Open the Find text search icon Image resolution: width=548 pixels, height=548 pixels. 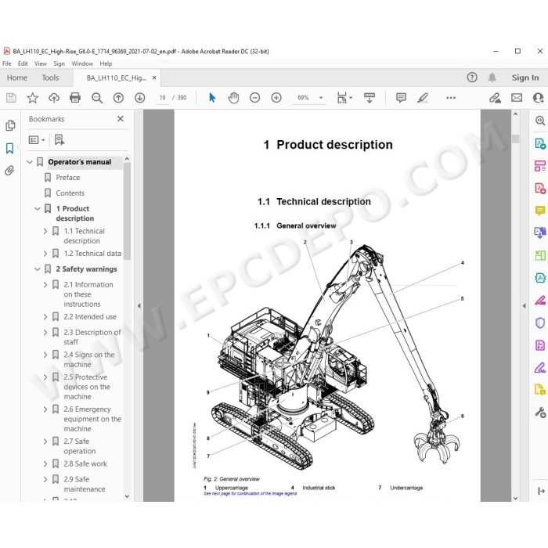coord(97,98)
